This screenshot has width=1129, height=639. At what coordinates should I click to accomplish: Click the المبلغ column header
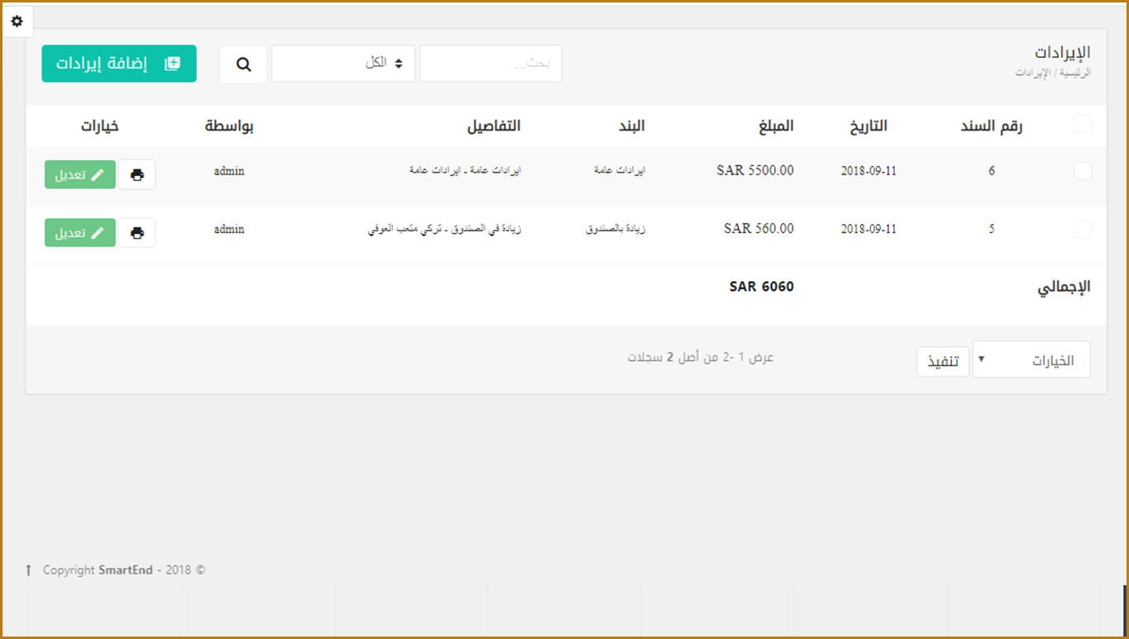pos(776,126)
